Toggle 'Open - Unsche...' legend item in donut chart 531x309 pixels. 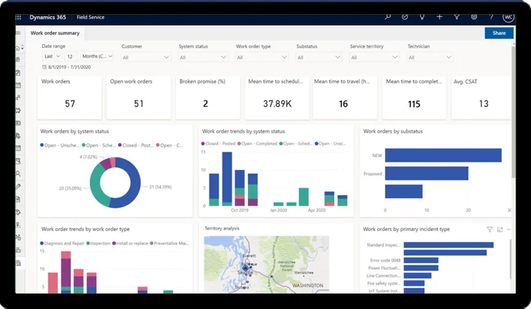60,145
